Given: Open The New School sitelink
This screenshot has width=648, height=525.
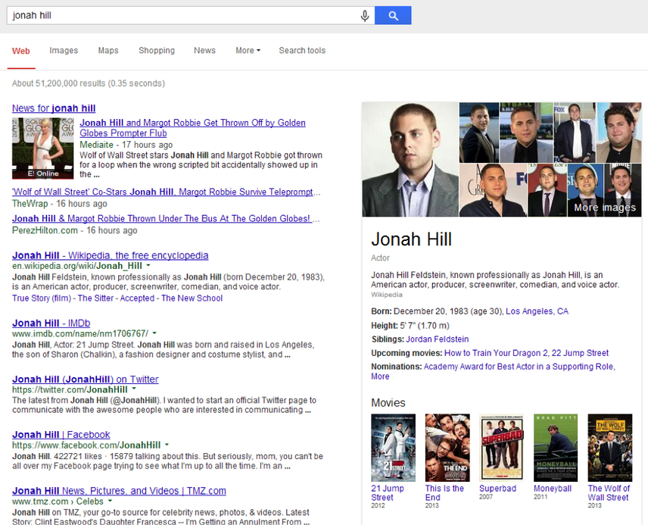Looking at the screenshot, I should point(192,298).
